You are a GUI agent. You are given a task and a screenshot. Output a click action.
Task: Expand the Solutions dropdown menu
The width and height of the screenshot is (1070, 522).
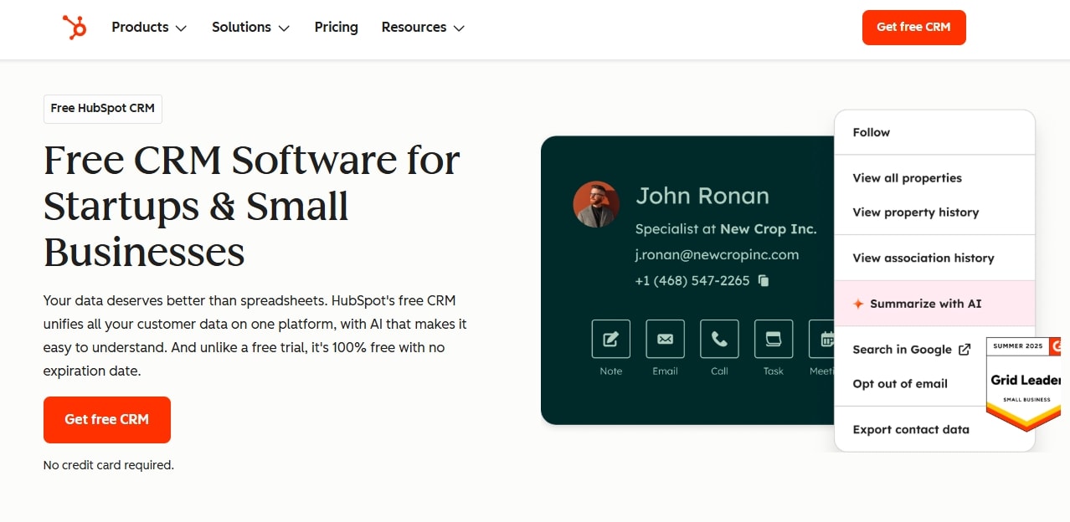click(x=250, y=28)
